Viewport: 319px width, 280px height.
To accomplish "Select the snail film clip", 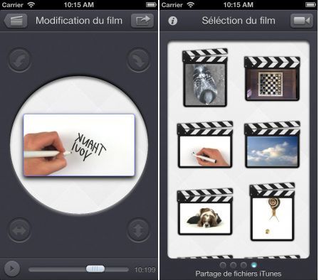I will click(x=272, y=212).
